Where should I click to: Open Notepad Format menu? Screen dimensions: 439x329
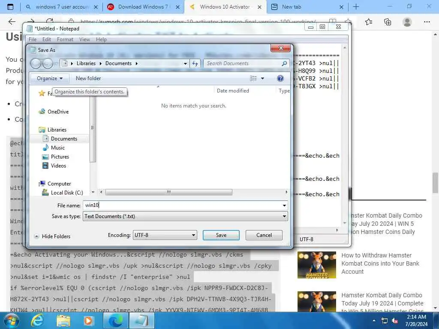click(65, 39)
